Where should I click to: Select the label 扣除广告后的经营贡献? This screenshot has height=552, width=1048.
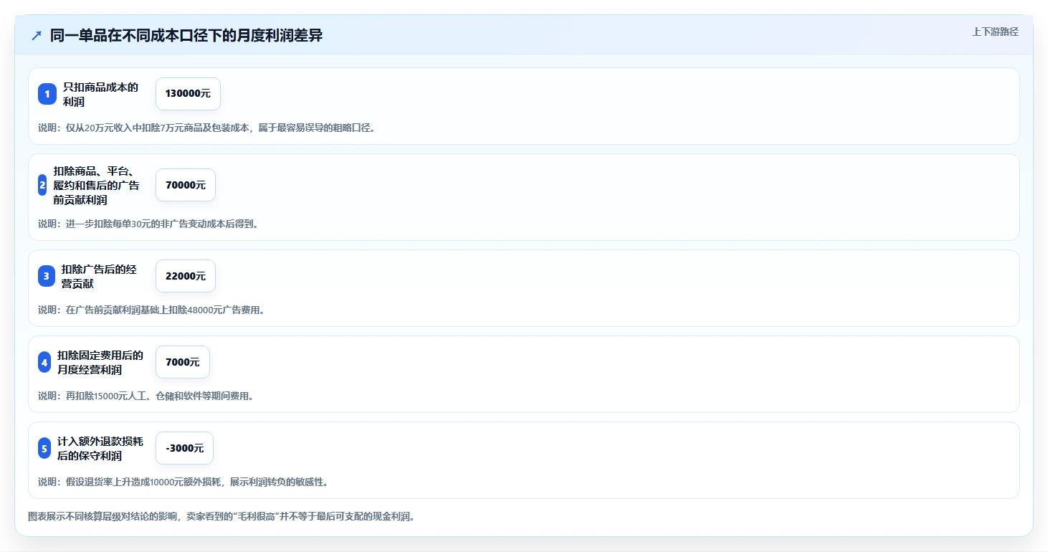[99, 276]
